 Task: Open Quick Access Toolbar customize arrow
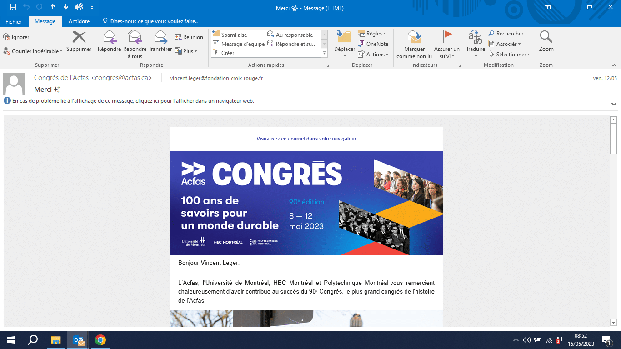click(92, 7)
